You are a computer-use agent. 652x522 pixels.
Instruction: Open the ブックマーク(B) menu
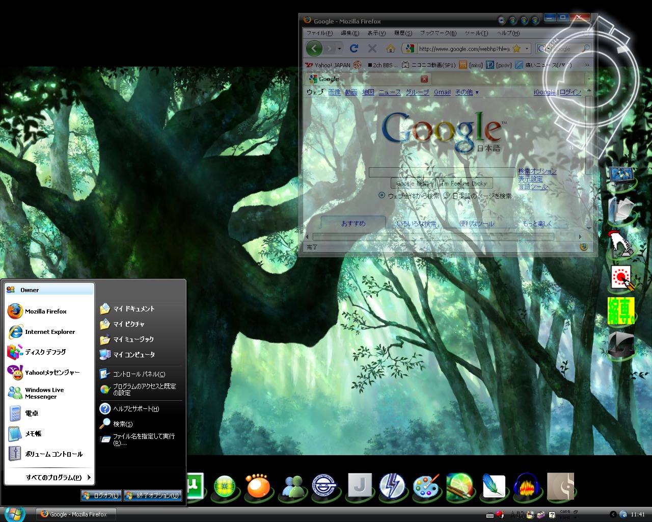[x=438, y=33]
